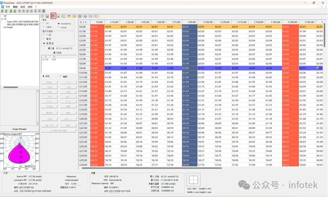328x198 pixels.
Task: Click the magenta polar distribution thumbnail
Action: pyautogui.click(x=20, y=151)
